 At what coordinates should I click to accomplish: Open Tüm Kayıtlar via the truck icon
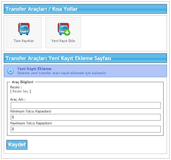[24, 29]
